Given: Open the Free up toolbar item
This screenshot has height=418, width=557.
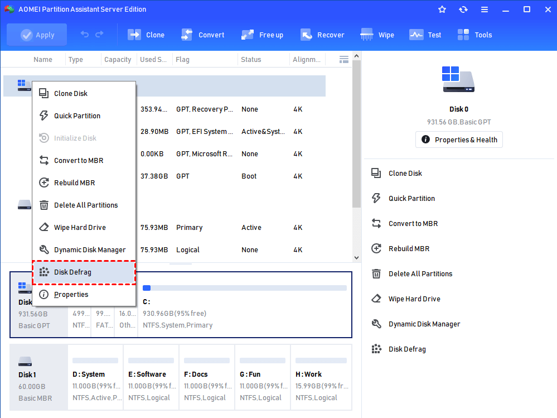Looking at the screenshot, I should 262,35.
